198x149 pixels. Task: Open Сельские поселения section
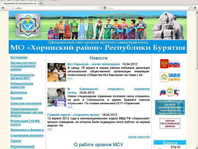coord(26,103)
